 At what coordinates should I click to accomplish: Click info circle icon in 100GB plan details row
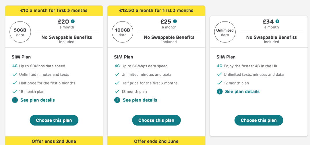coord(117,100)
